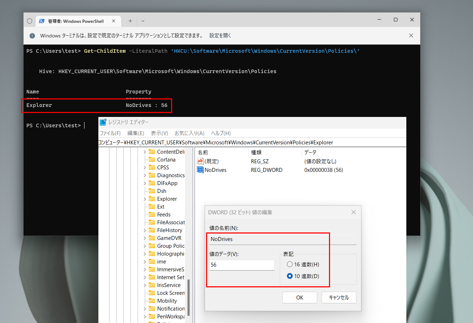Click the FileAssociat folder icon
The image size is (473, 323).
[x=152, y=222]
